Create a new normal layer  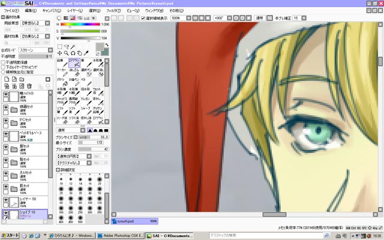pyautogui.click(x=7, y=79)
